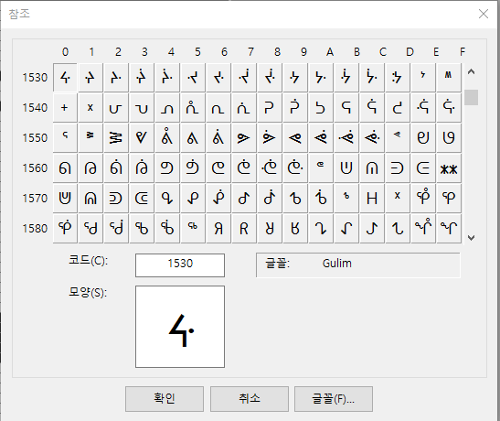
Task: Click the column header A
Action: pyautogui.click(x=330, y=51)
